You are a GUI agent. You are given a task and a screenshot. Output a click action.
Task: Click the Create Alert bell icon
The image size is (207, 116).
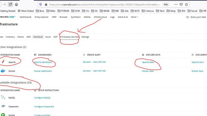pyautogui.click(x=84, y=55)
